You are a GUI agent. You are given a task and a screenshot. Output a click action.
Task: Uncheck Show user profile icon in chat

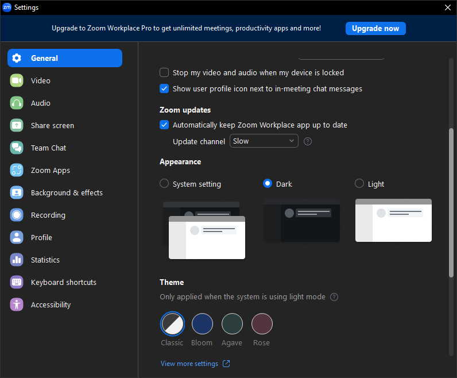(x=164, y=88)
